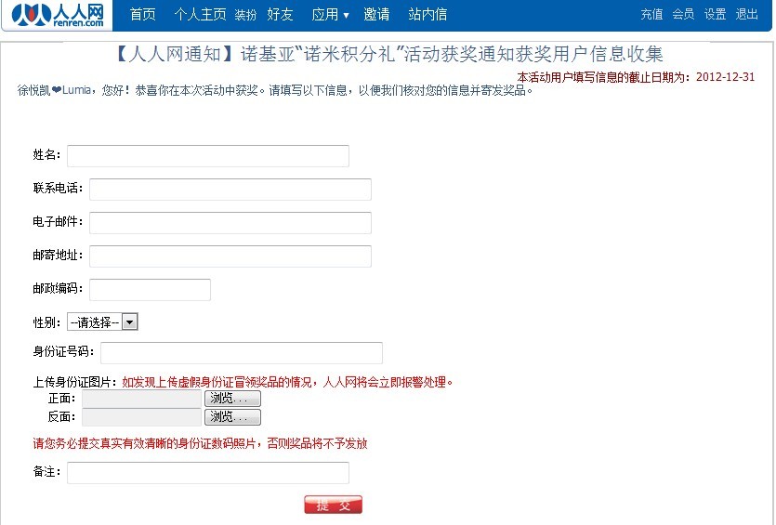Viewport: 776px width, 525px height.
Task: Click 浏览 button for 正面 image
Action: point(232,399)
